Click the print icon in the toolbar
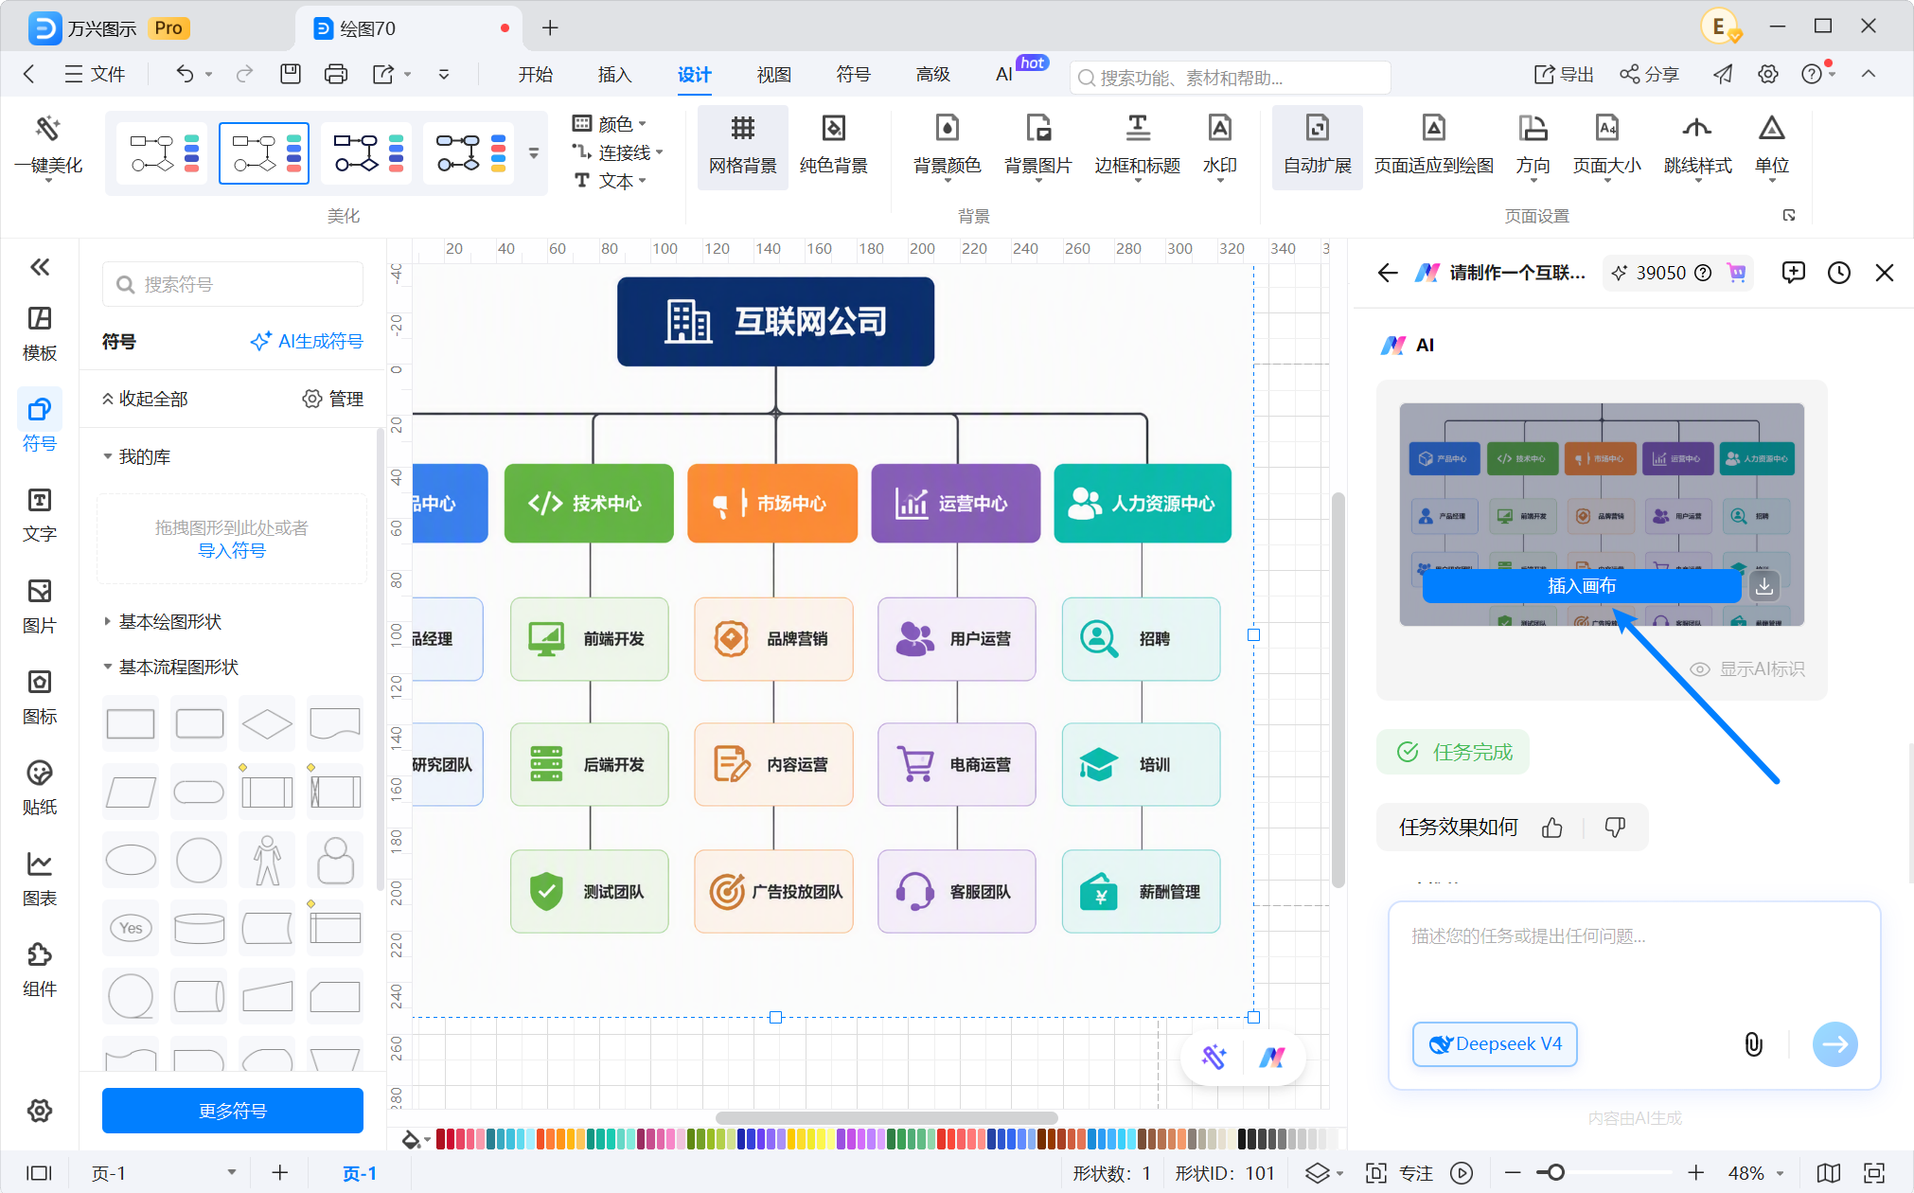The image size is (1914, 1193). [335, 74]
